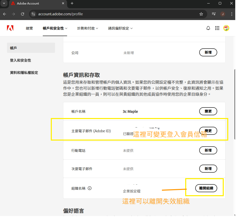This screenshot has width=238, height=222.
Task: Click the 帳戶資訊和存取 heading
Action: pos(82,75)
